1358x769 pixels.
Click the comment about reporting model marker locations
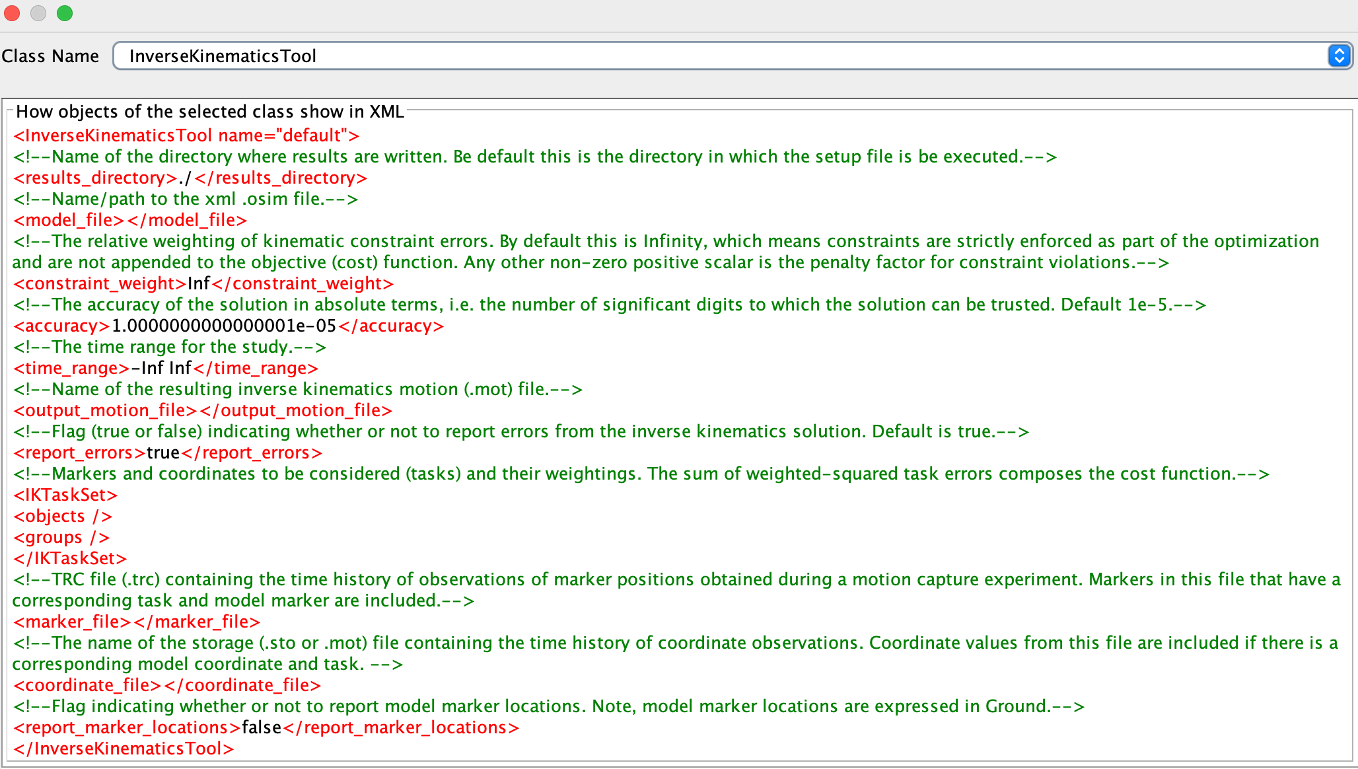pyautogui.click(x=549, y=706)
